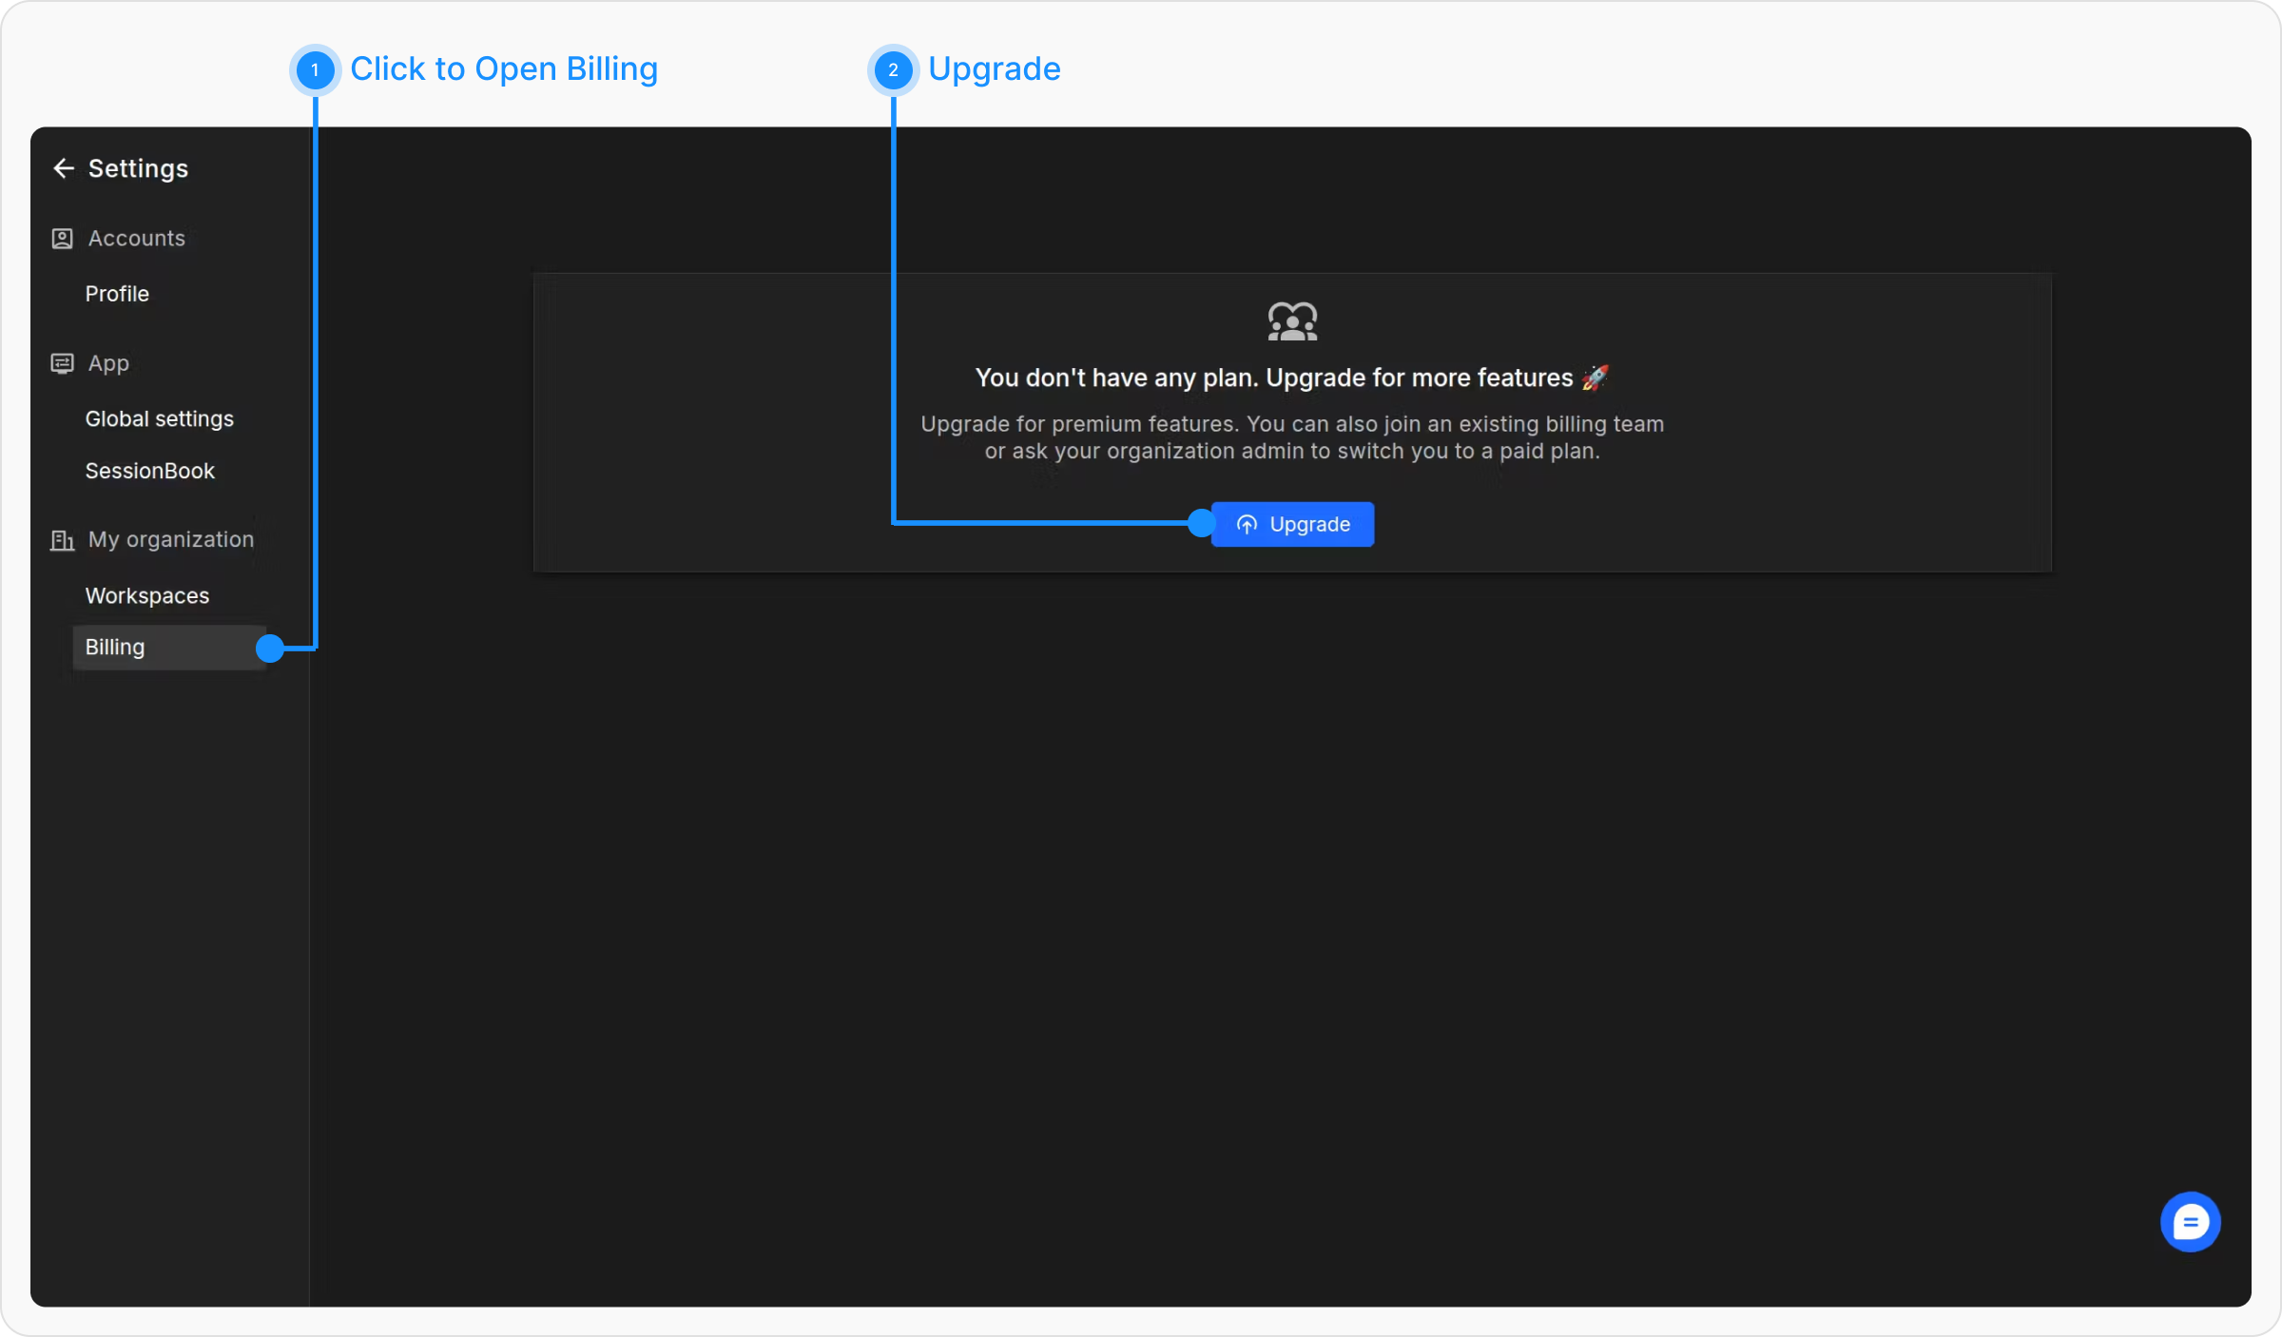The width and height of the screenshot is (2282, 1337).
Task: Select Billing in the sidebar
Action: 115,647
